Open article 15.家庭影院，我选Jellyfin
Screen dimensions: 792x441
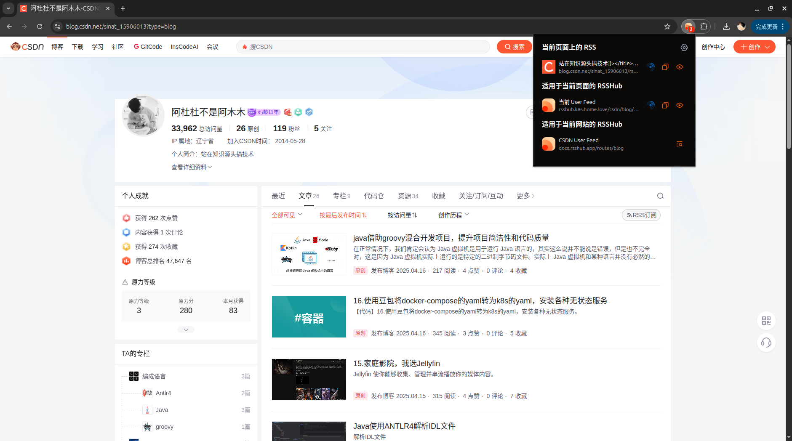pyautogui.click(x=397, y=363)
